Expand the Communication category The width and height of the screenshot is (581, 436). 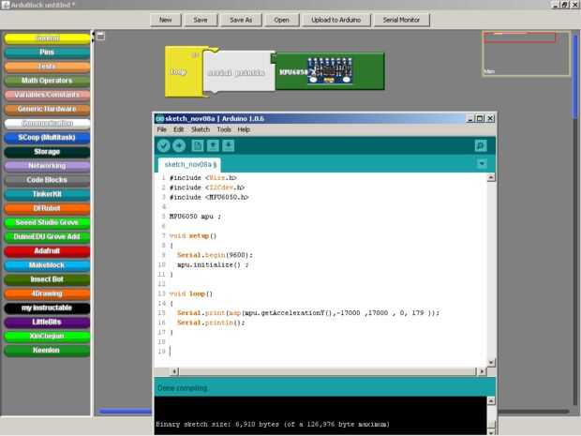[47, 123]
